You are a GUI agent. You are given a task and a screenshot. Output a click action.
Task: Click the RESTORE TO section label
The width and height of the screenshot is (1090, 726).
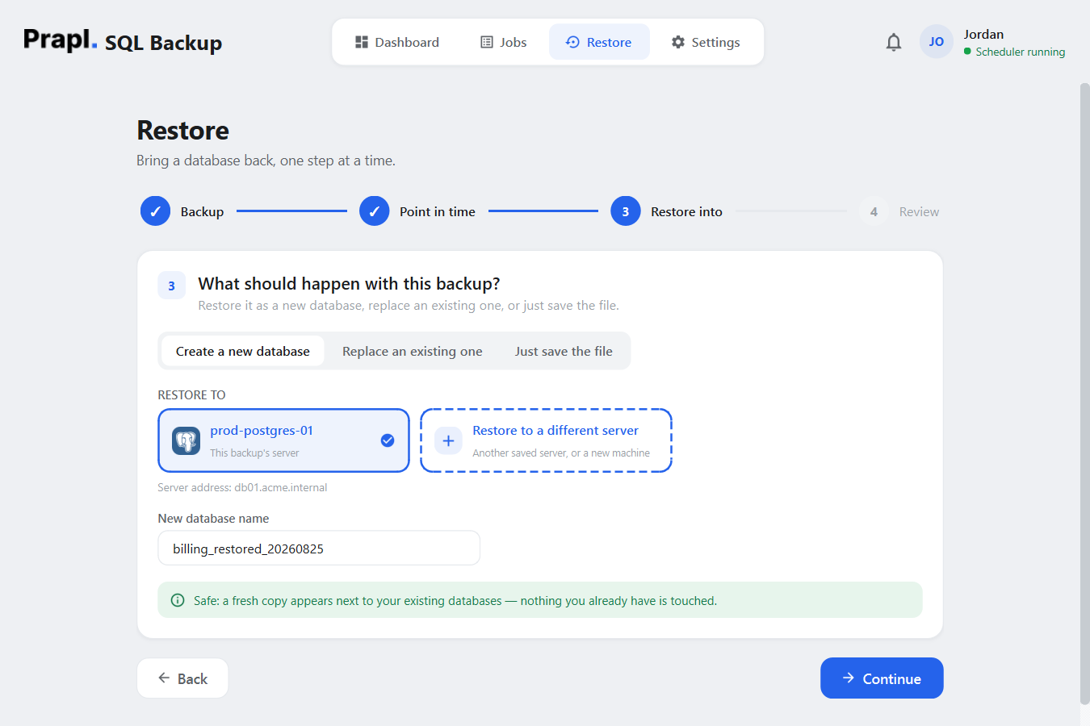[191, 394]
